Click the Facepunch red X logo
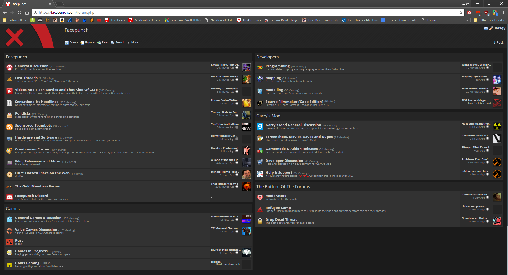 click(x=15, y=37)
